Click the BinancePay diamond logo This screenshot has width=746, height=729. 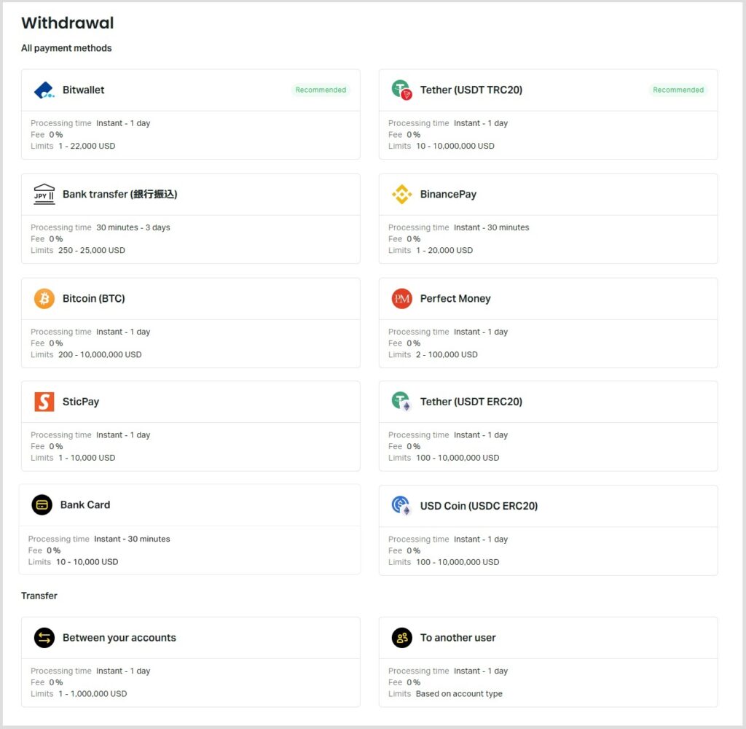[401, 195]
